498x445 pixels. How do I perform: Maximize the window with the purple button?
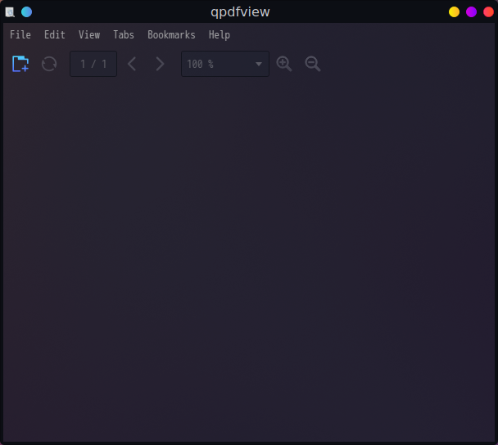471,12
